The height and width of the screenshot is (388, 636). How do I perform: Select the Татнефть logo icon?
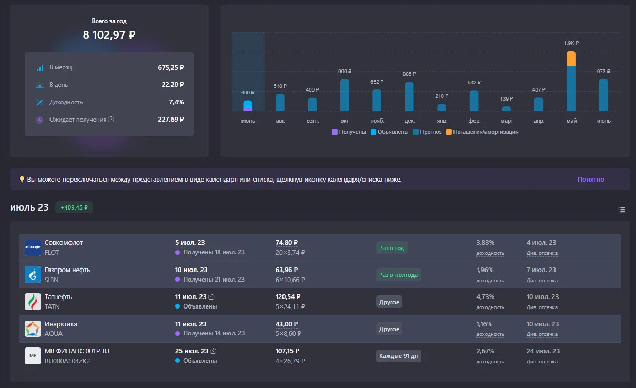click(33, 302)
